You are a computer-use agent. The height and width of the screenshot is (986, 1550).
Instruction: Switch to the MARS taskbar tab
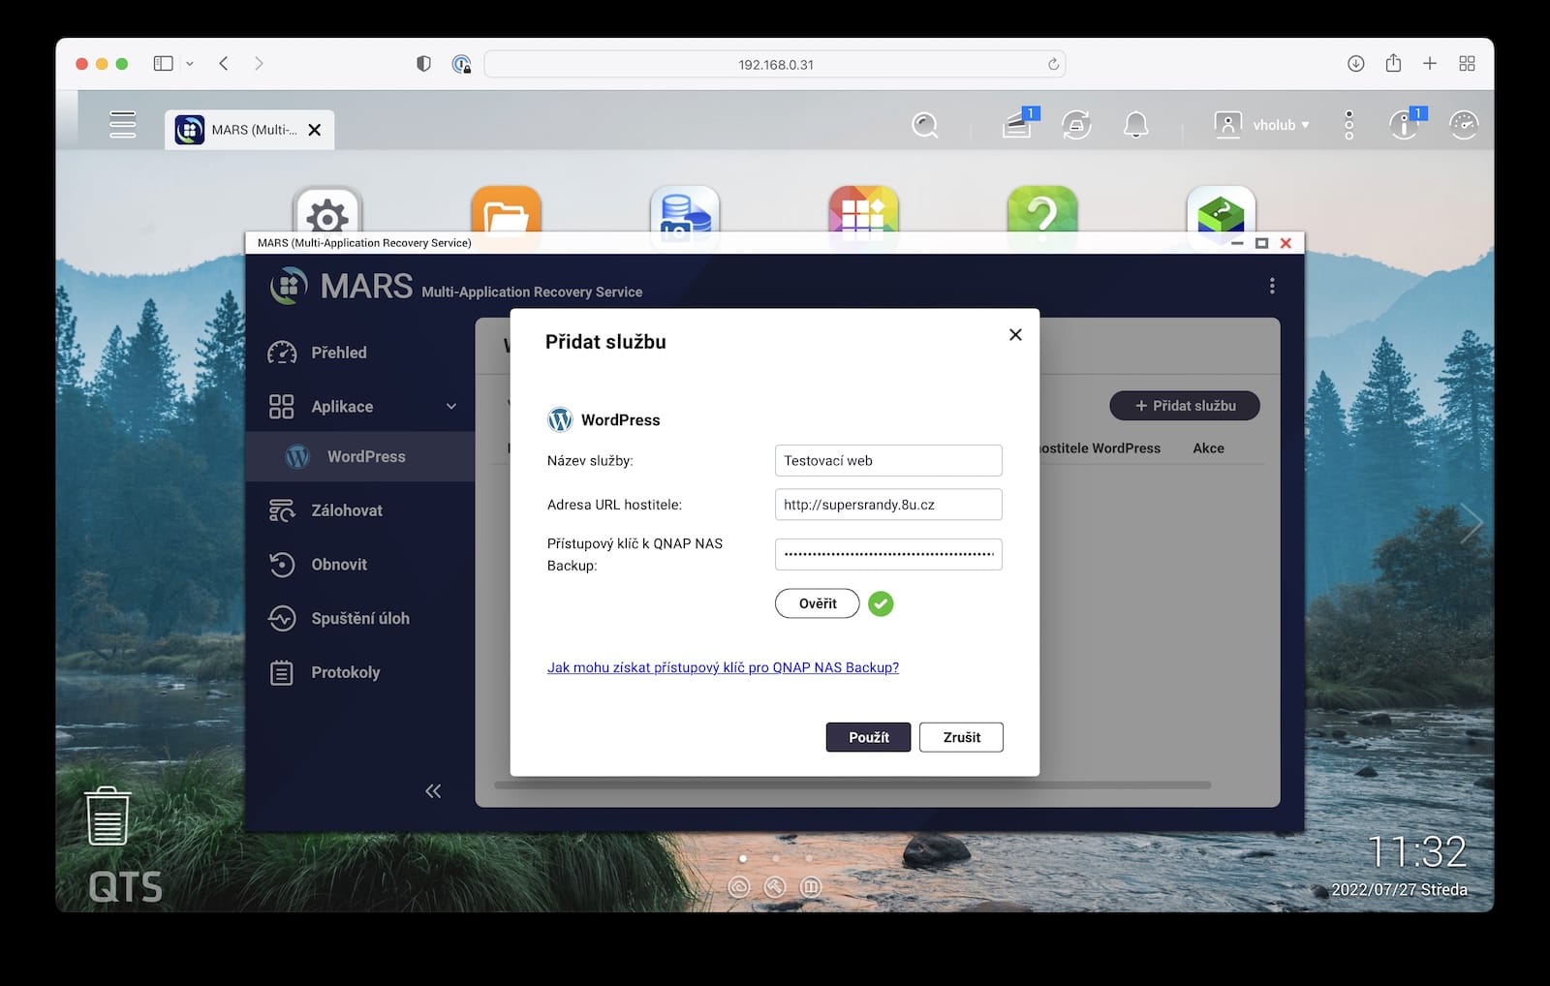250,130
